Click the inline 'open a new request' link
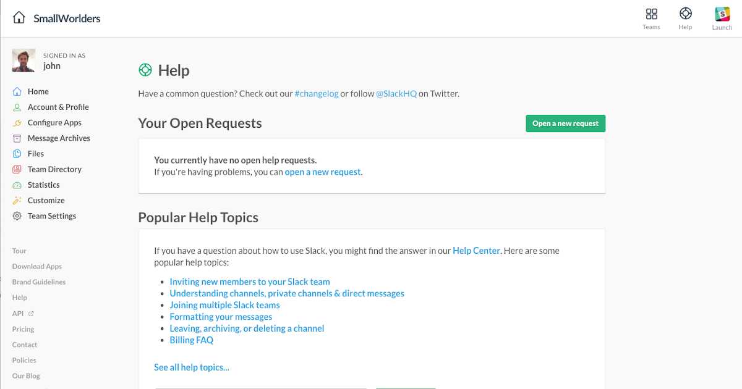 tap(323, 172)
